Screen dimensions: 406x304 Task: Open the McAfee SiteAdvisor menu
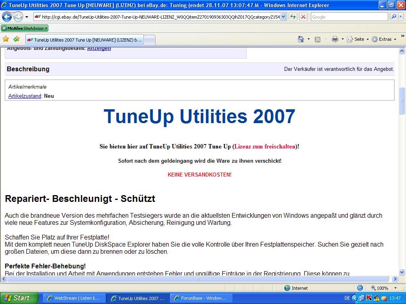(25, 28)
